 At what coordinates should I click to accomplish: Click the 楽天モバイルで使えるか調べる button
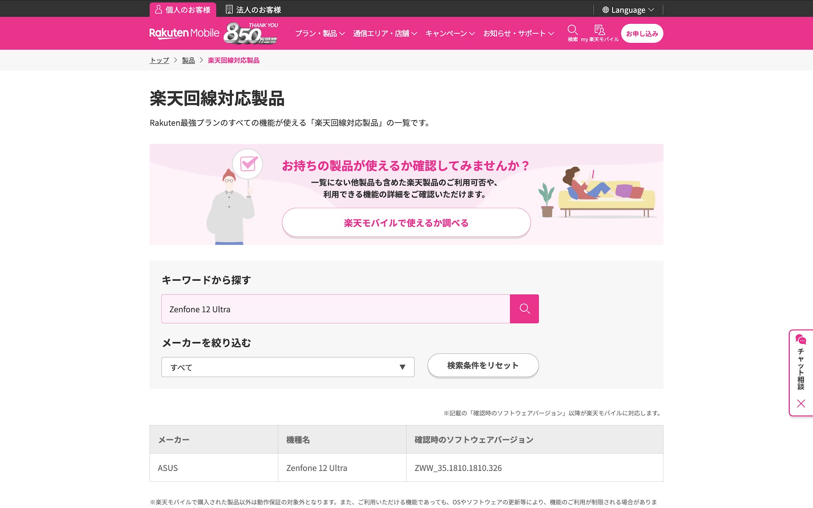pos(406,223)
